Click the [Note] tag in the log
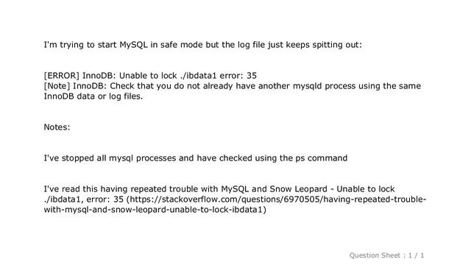 (x=57, y=86)
